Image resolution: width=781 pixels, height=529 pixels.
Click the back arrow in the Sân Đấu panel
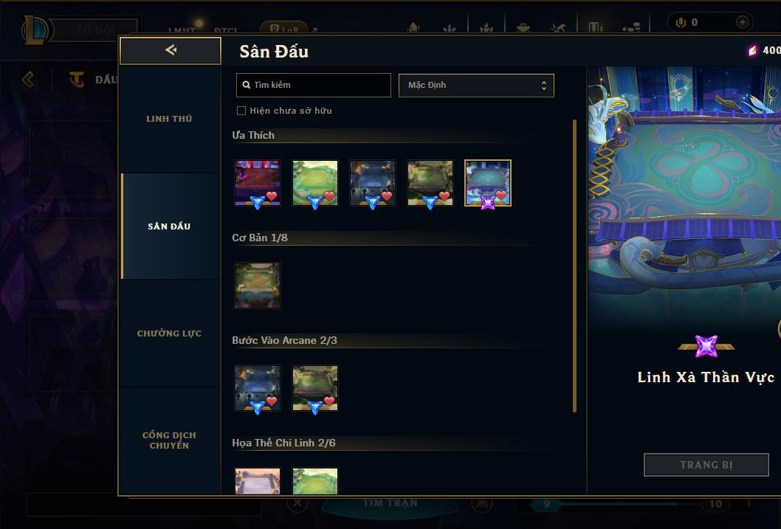171,49
